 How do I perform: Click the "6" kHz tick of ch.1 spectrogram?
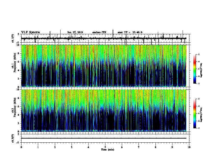tap(19, 62)
